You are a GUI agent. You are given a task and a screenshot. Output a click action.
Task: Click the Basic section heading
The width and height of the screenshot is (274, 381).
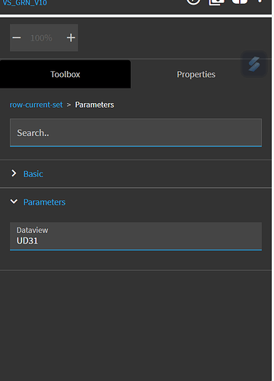click(33, 174)
